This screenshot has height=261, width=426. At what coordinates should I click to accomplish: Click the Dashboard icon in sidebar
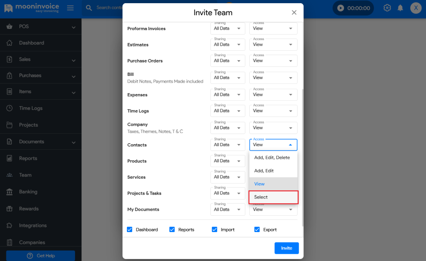tap(10, 43)
